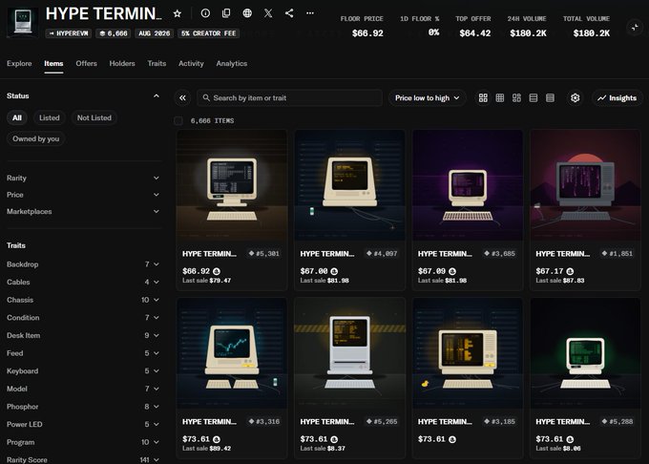Click the TOP OFFER value $64.42

click(474, 33)
